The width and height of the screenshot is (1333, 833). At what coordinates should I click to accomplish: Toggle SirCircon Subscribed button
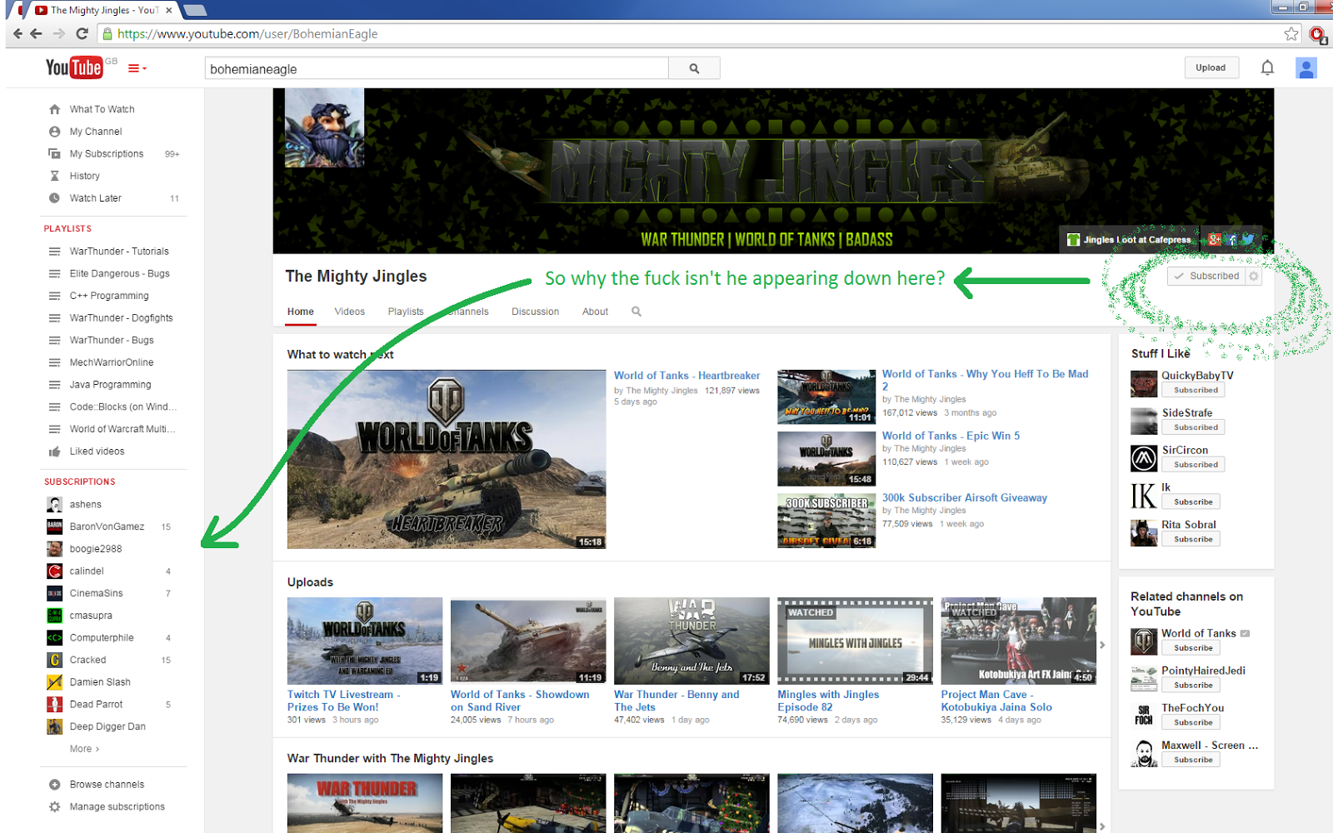(1196, 465)
